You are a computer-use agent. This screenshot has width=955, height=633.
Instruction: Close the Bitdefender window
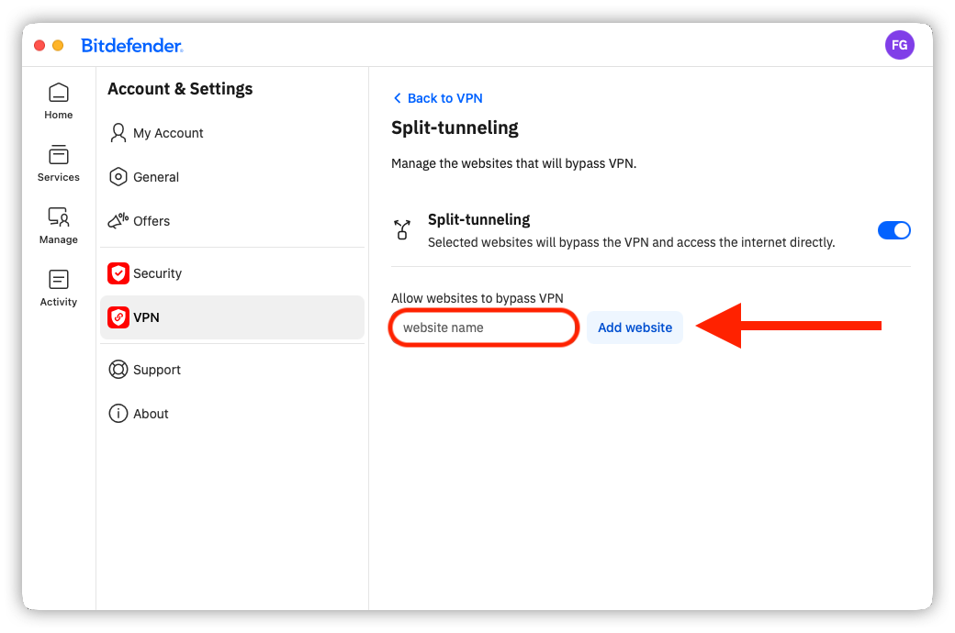click(39, 45)
